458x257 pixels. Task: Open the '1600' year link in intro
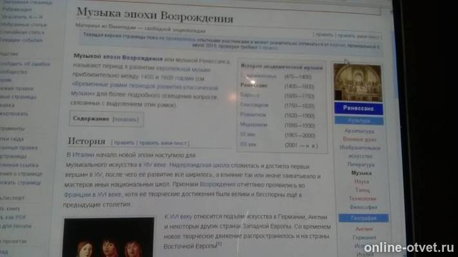click(167, 78)
